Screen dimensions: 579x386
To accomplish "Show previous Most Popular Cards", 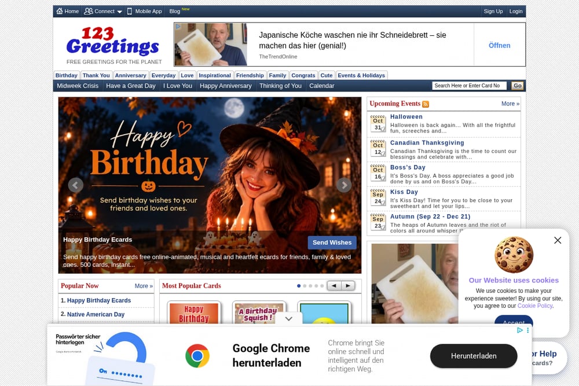I will coord(334,286).
